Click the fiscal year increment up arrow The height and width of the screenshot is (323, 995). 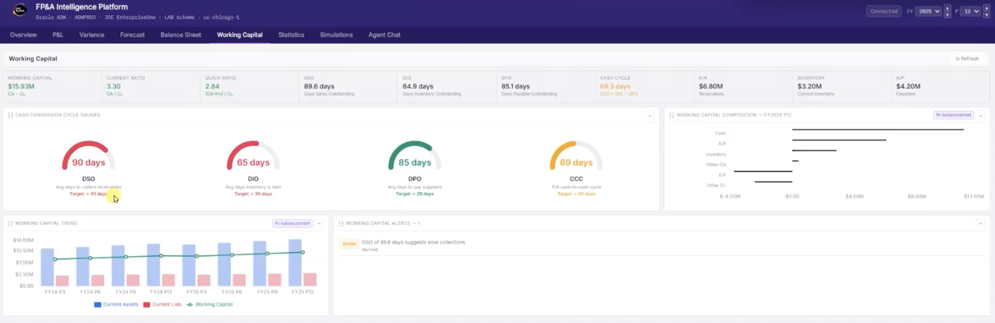point(947,8)
